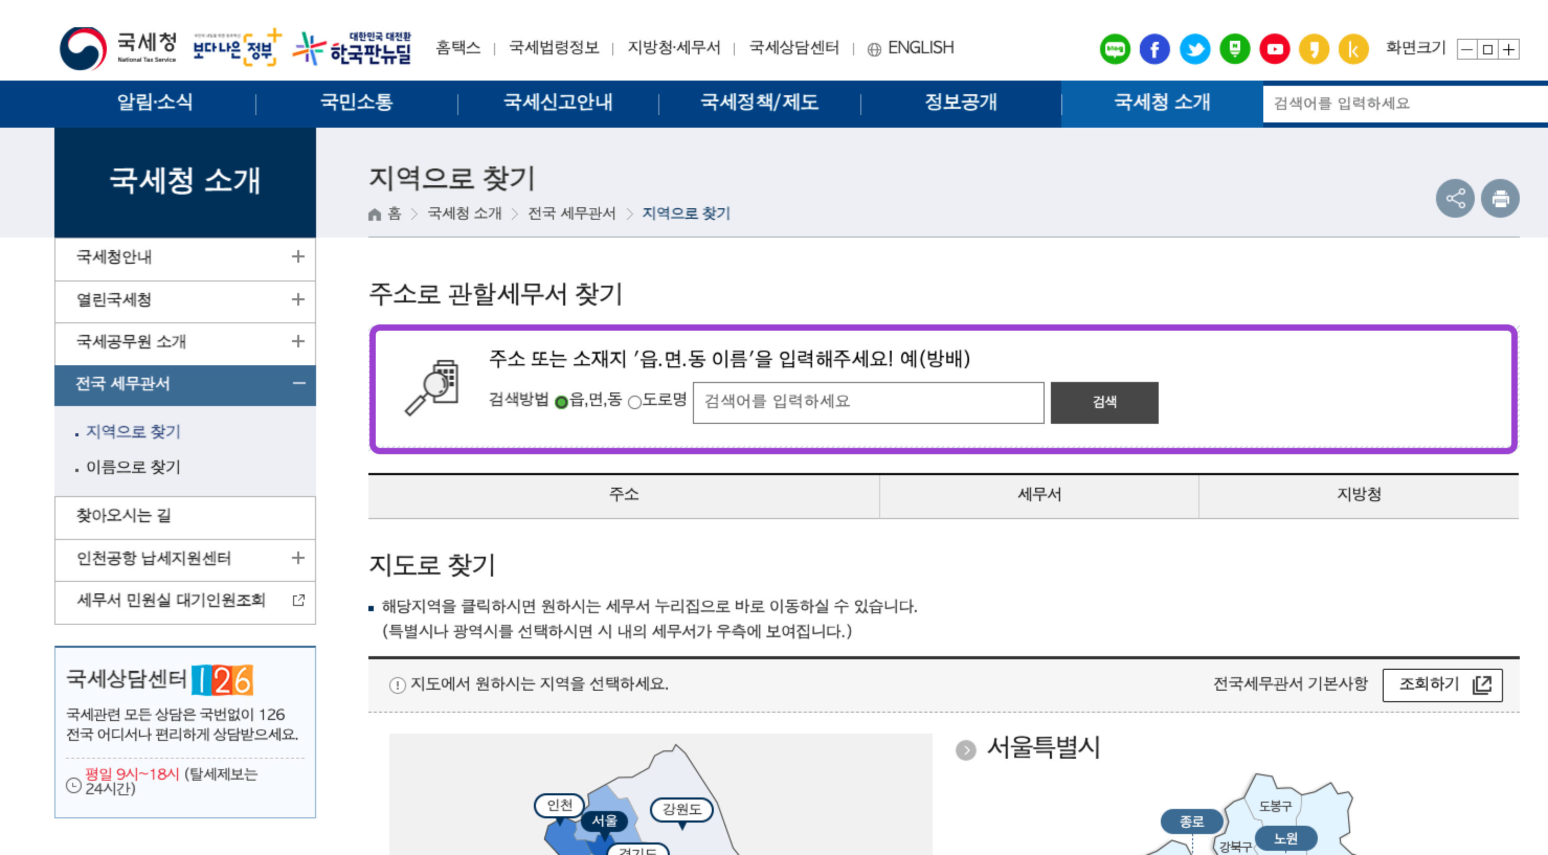This screenshot has height=855, width=1548.
Task: Click the 조회하기 button
Action: [x=1442, y=684]
